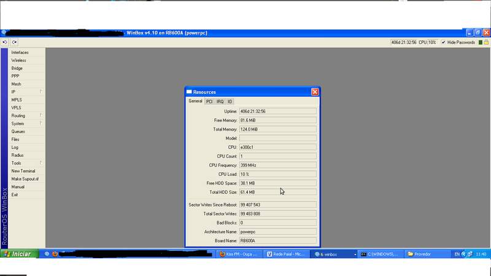Switch to the PCI tab in Resources
Screen dimensions: 491x276
pyautogui.click(x=209, y=101)
